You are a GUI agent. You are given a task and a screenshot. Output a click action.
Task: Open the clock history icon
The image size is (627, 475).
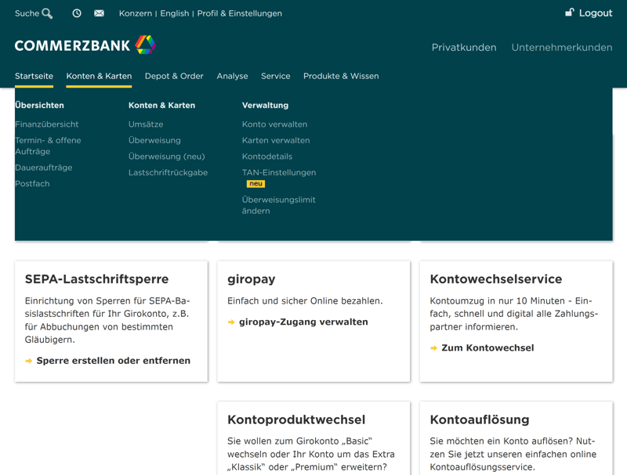pyautogui.click(x=77, y=13)
